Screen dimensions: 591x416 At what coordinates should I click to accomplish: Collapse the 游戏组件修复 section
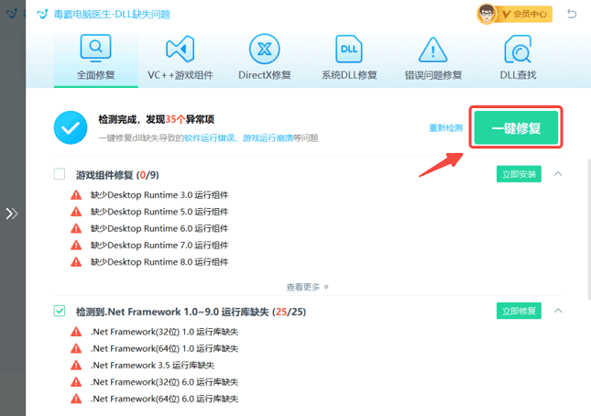coord(558,174)
